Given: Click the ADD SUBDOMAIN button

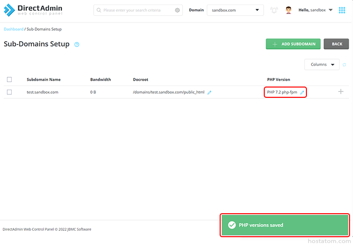Looking at the screenshot, I should coord(293,44).
